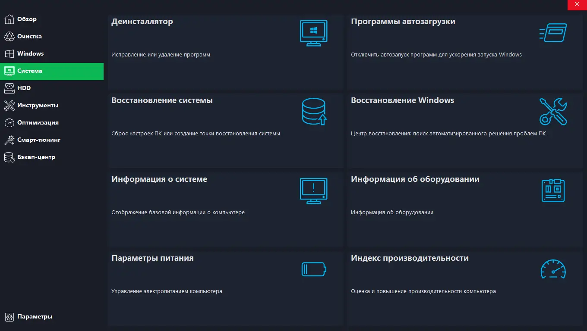The image size is (587, 331).
Task: Open the Параметры питания title
Action: (x=152, y=258)
